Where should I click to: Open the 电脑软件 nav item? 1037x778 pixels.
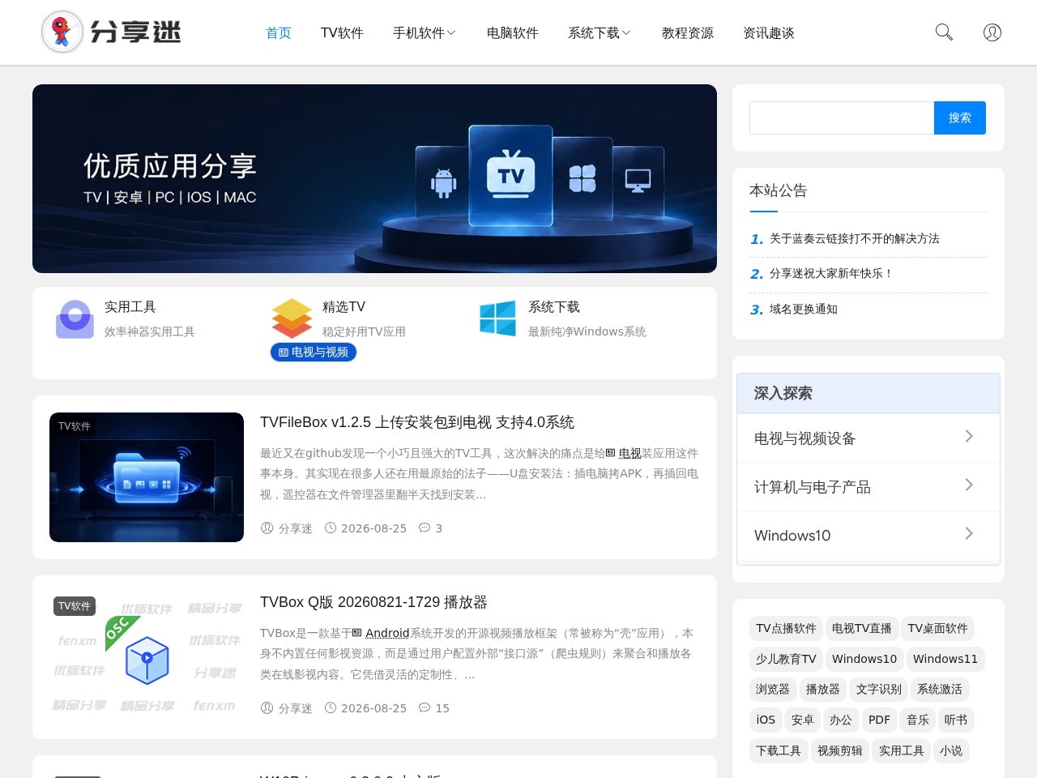[x=513, y=33]
